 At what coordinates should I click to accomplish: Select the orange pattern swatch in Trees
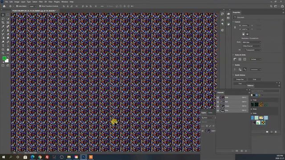[x=261, y=104]
